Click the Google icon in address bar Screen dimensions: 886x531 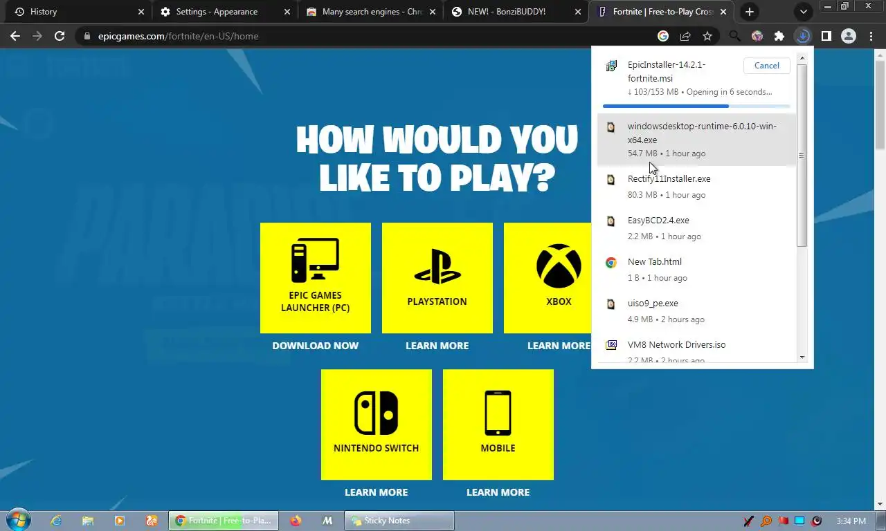663,36
